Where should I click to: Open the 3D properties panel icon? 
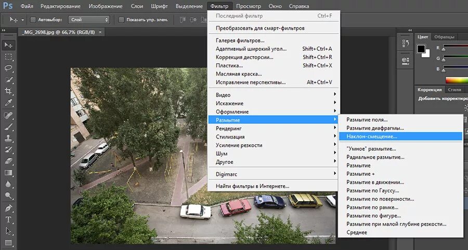[x=406, y=60]
